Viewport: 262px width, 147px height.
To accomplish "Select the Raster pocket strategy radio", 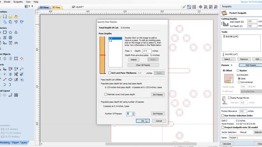I will [x=238, y=71].
